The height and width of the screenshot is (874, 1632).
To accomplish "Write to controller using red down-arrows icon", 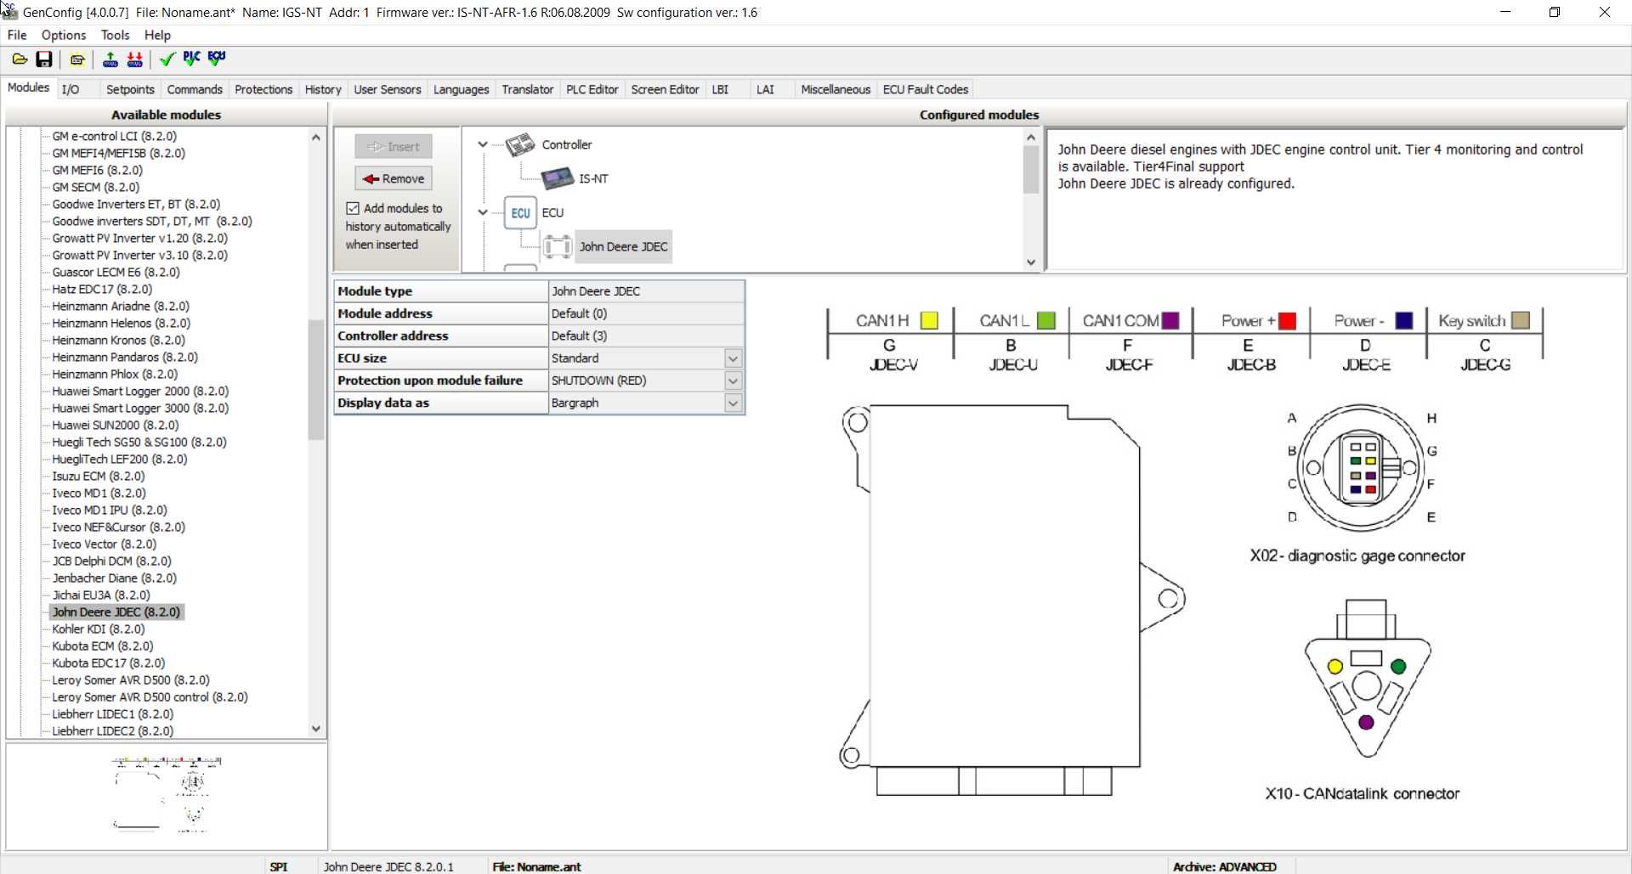I will coord(135,59).
